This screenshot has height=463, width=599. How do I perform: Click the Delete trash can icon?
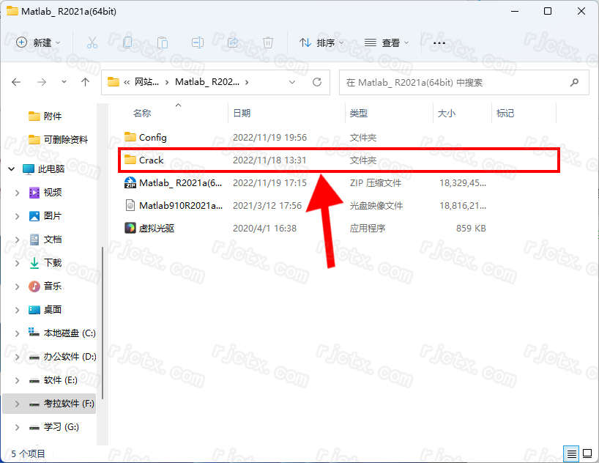[x=268, y=42]
